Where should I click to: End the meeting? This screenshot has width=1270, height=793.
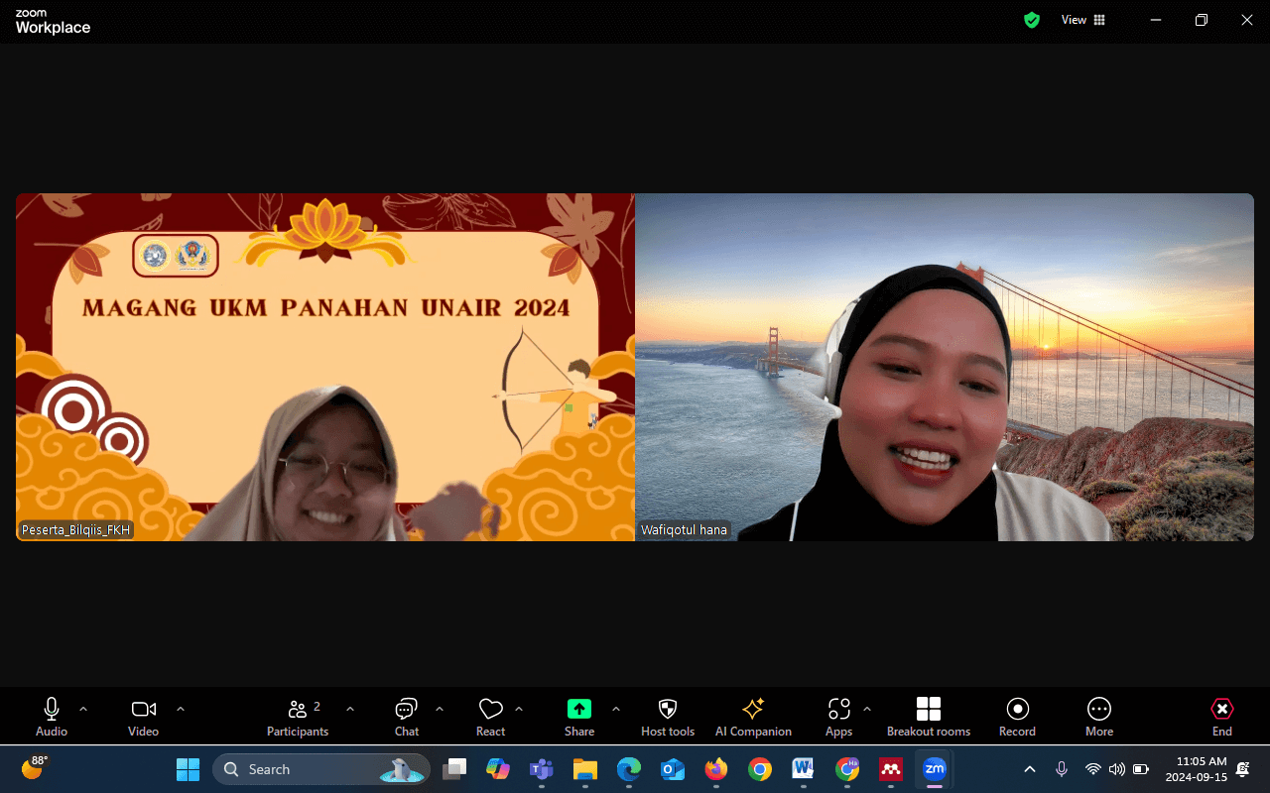1222,718
